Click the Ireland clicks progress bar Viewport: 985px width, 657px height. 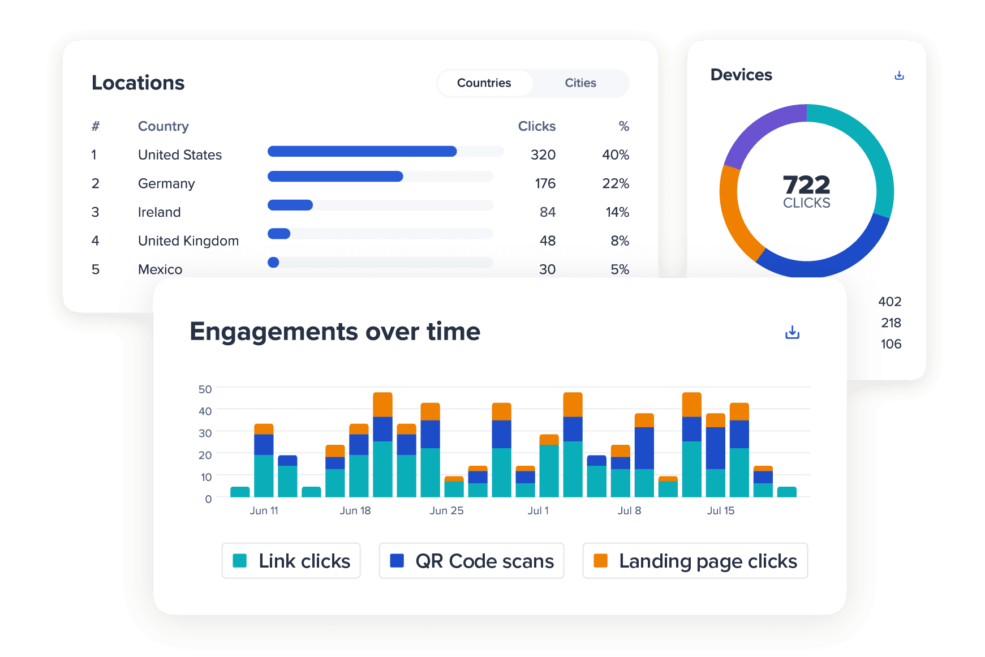(x=380, y=205)
